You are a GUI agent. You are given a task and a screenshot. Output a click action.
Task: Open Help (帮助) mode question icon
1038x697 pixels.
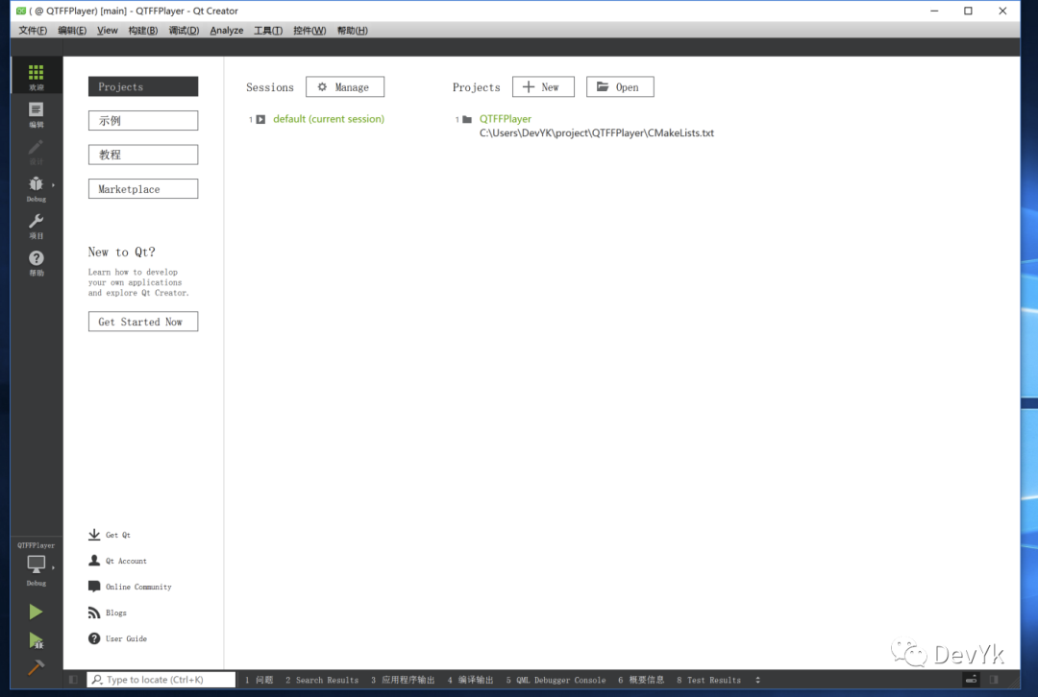(x=36, y=258)
